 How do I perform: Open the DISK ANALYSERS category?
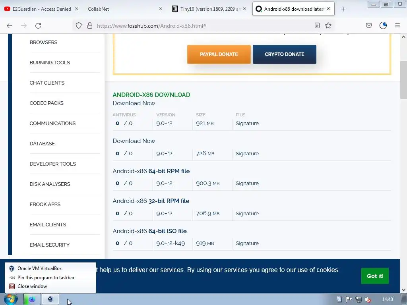50,184
